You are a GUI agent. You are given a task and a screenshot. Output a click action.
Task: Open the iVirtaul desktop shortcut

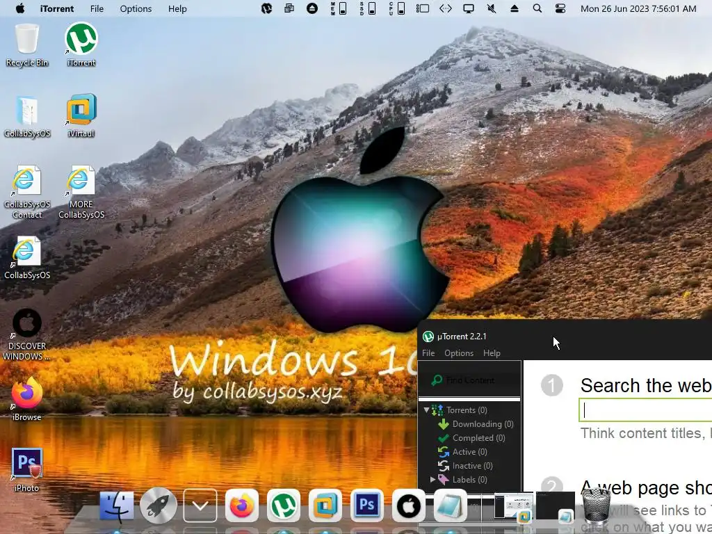point(81,116)
